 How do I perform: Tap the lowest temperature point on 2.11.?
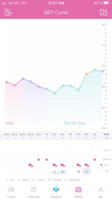[x=55, y=93]
